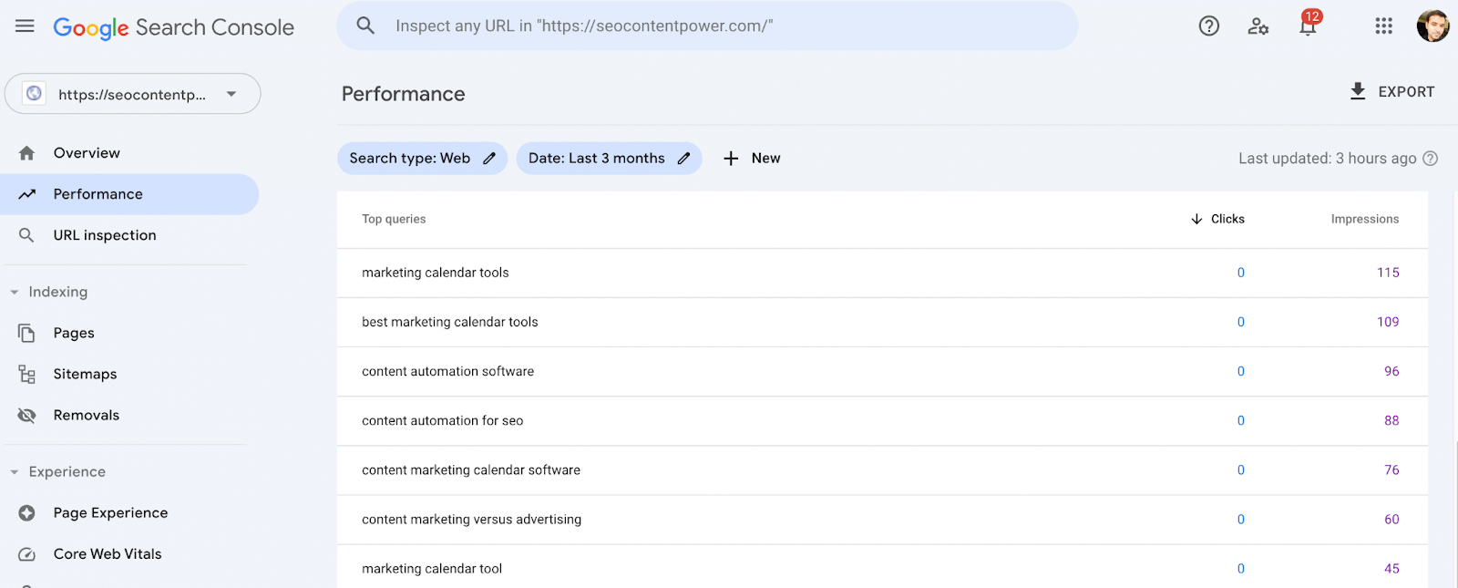Click query 'best marketing calendar tools'
Screen dimensions: 1458x588
(450, 322)
